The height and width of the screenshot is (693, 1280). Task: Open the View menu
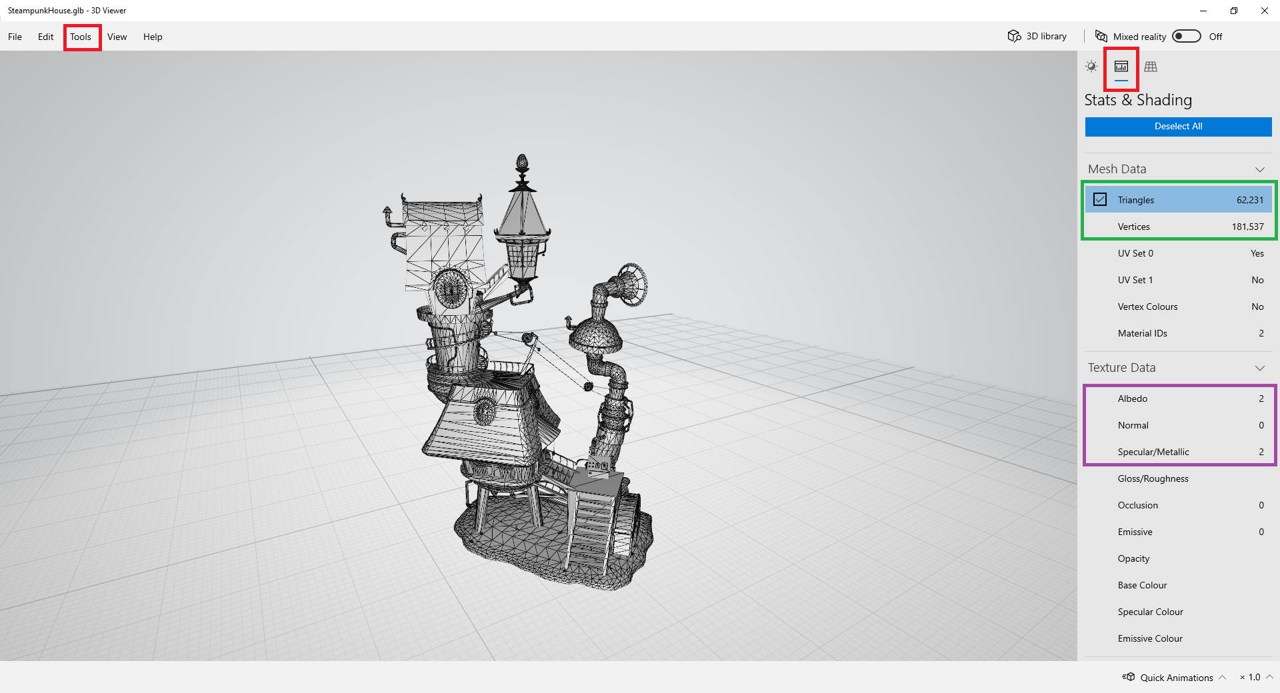[117, 37]
